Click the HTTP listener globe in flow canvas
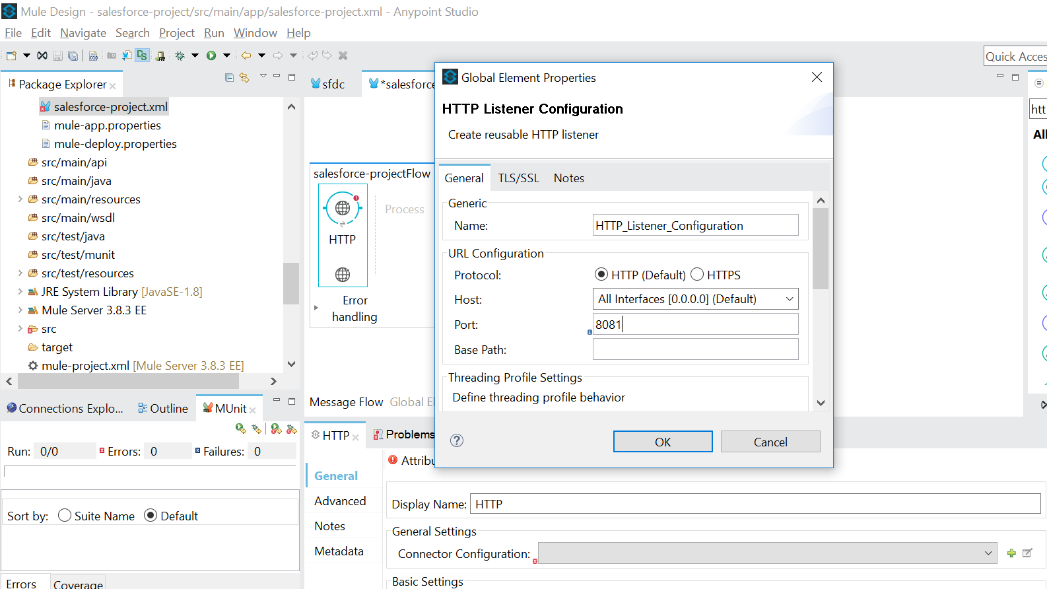The width and height of the screenshot is (1047, 589). (343, 209)
